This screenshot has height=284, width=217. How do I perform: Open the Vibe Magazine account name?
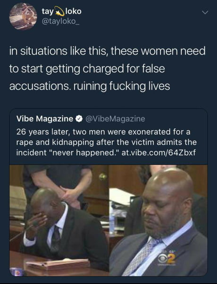(x=45, y=118)
